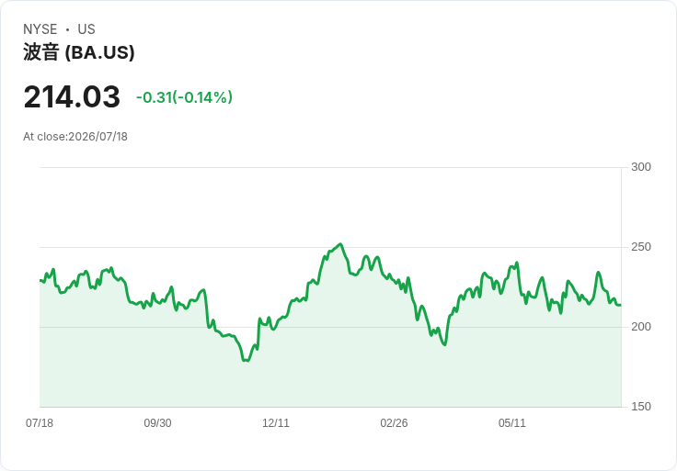Screen dimensions: 677x471
Task: Click the At close:2026/07/18 timestamp
Action: 75,137
